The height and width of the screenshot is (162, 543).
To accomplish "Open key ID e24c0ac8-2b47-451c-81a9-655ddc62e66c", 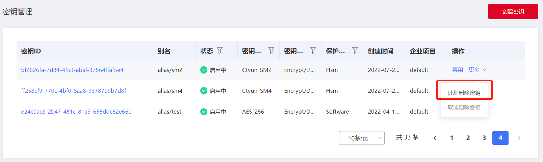I will click(x=76, y=112).
